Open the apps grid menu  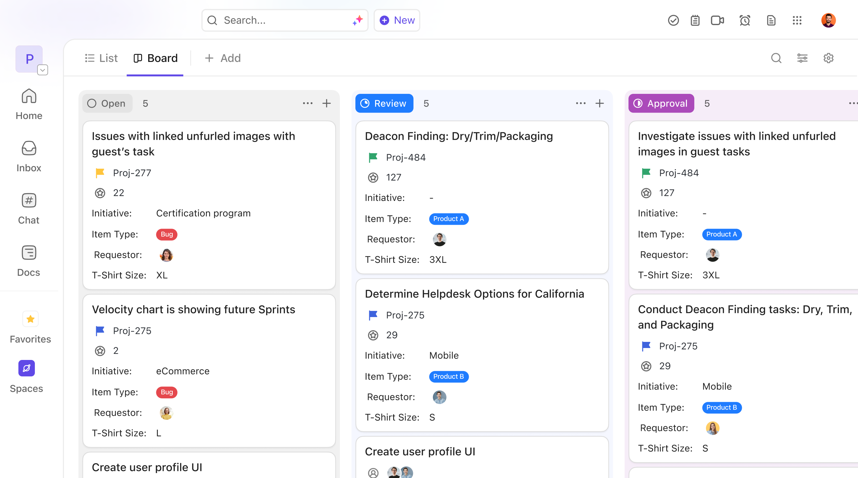[797, 20]
